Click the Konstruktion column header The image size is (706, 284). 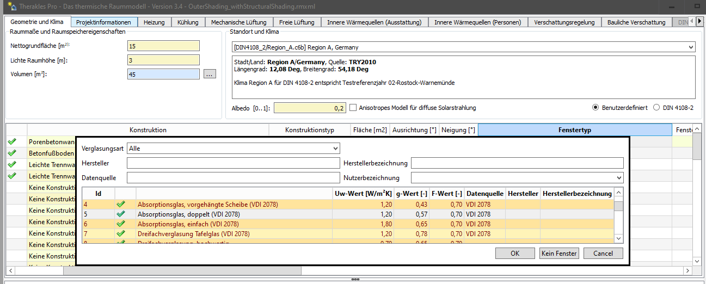(x=148, y=130)
